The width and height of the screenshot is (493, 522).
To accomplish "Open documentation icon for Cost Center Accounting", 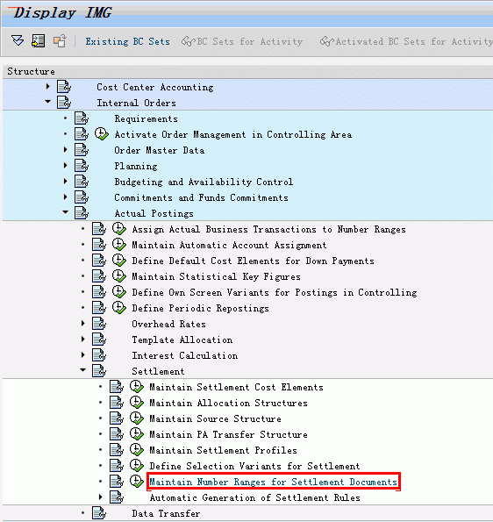I will 64,87.
